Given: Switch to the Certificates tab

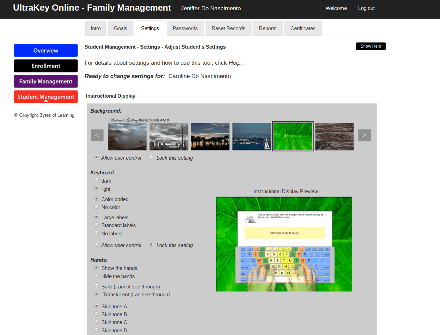Looking at the screenshot, I should [x=303, y=28].
